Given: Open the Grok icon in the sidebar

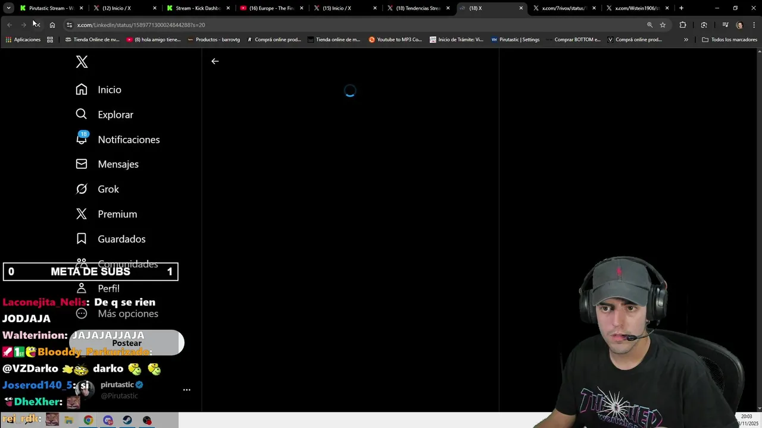Looking at the screenshot, I should (82, 189).
